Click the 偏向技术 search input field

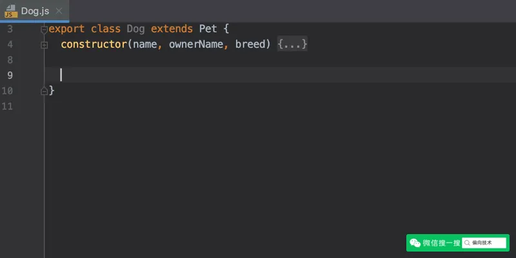[484, 243]
